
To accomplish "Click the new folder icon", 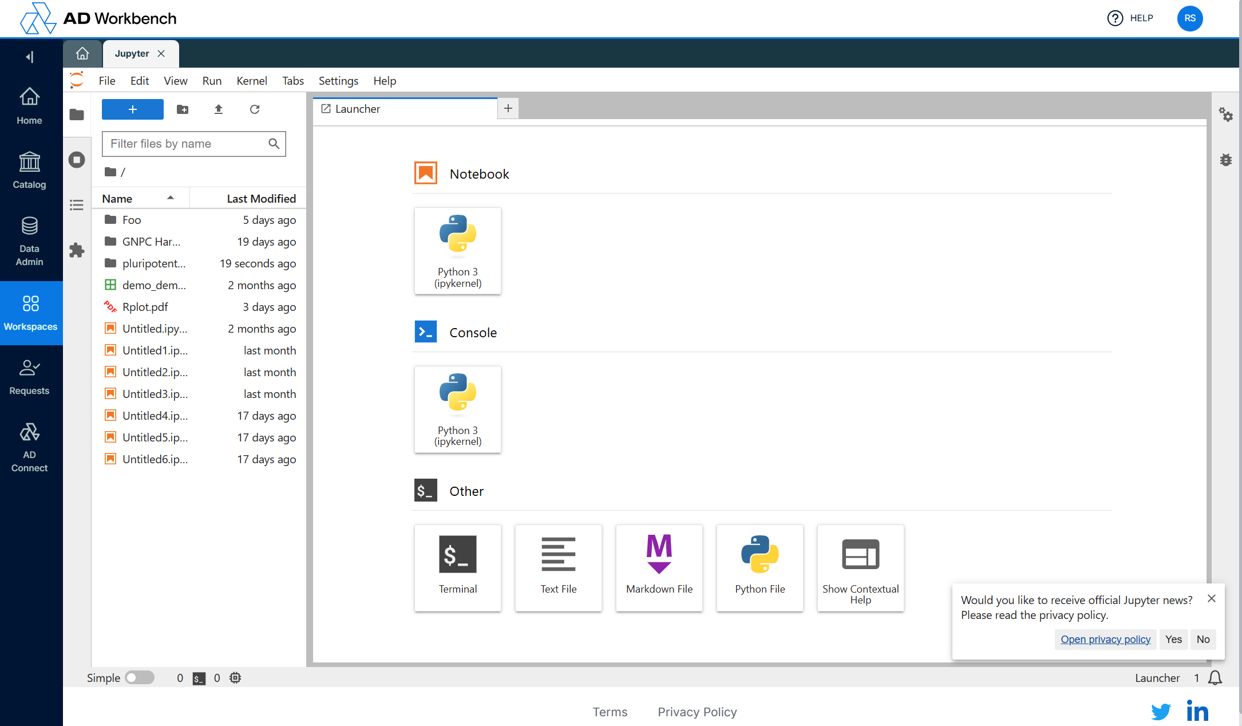I will 183,109.
